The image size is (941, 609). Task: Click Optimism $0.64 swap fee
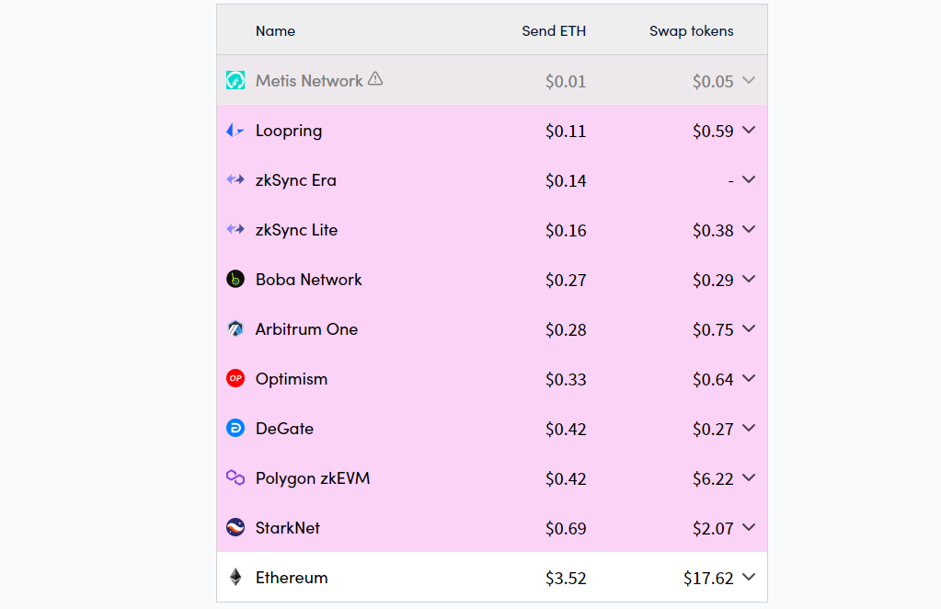tap(713, 380)
